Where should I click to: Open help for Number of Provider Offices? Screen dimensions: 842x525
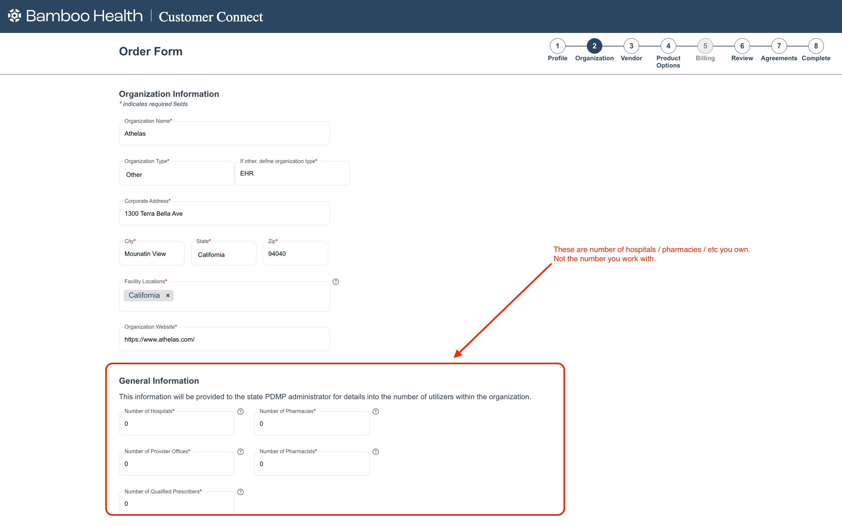point(240,452)
